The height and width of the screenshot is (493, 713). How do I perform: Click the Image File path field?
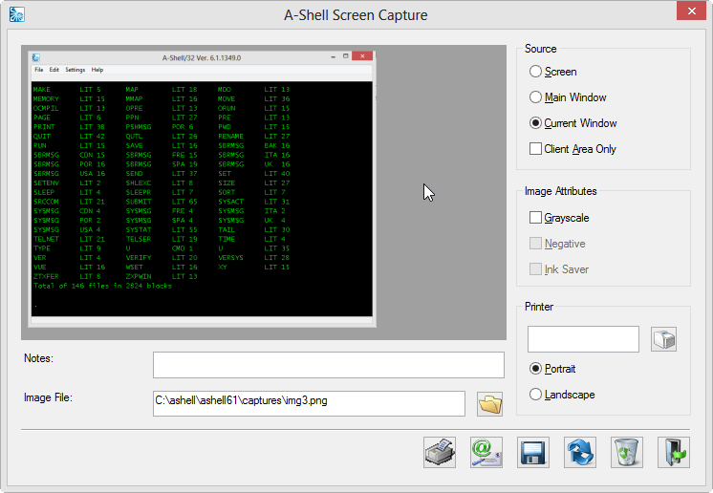point(309,401)
